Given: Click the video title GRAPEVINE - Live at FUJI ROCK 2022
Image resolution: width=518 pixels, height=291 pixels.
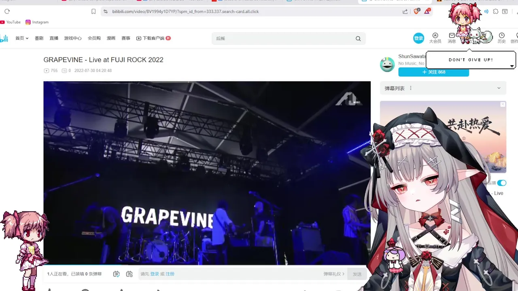Looking at the screenshot, I should click(103, 60).
